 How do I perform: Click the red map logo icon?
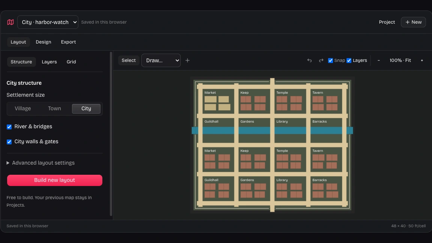point(10,22)
